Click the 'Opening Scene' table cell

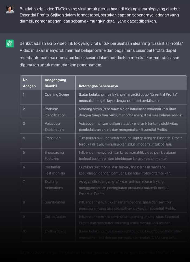pos(58,97)
